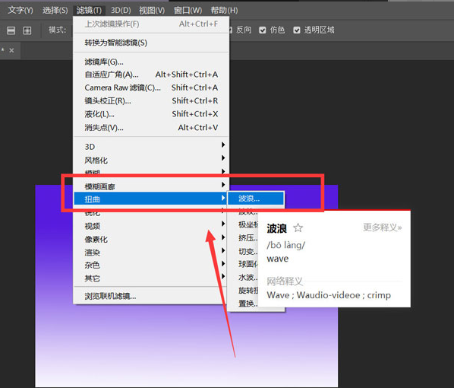Choose 波浪... in distort submenu
Viewport: 454px width, 388px height.
256,199
